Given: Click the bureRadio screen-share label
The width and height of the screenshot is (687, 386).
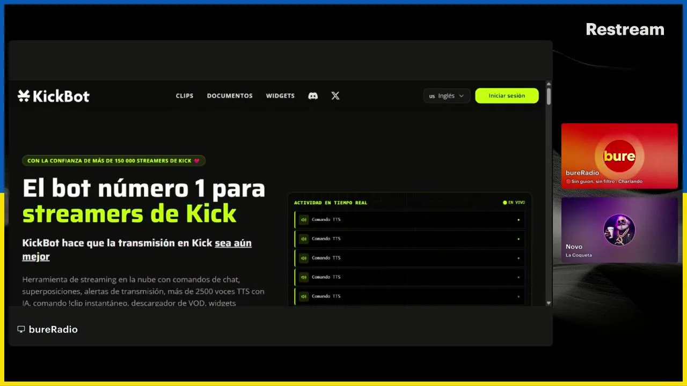Looking at the screenshot, I should 53,329.
